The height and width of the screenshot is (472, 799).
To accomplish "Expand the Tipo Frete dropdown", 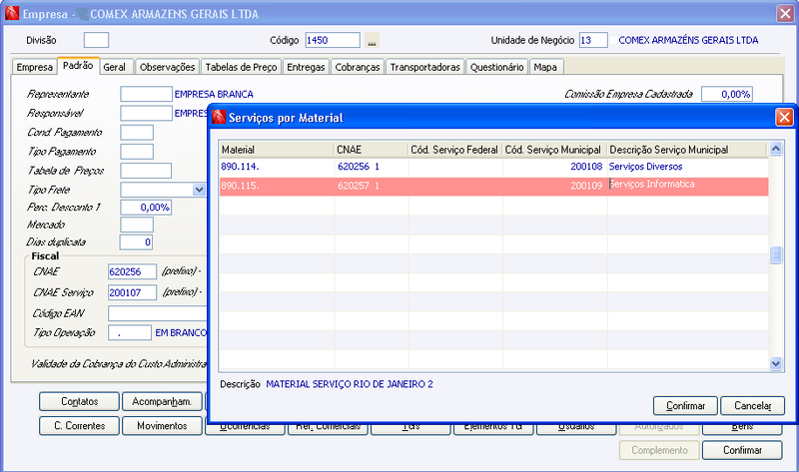I will point(199,190).
